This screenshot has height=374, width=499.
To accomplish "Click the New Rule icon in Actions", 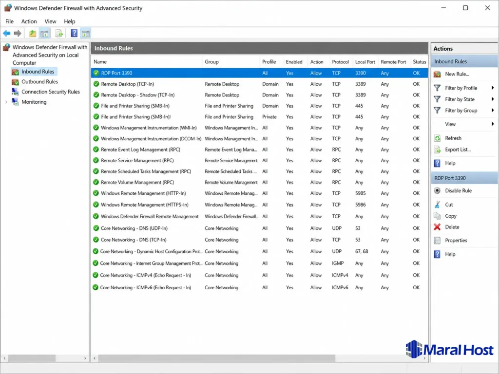I will point(437,74).
